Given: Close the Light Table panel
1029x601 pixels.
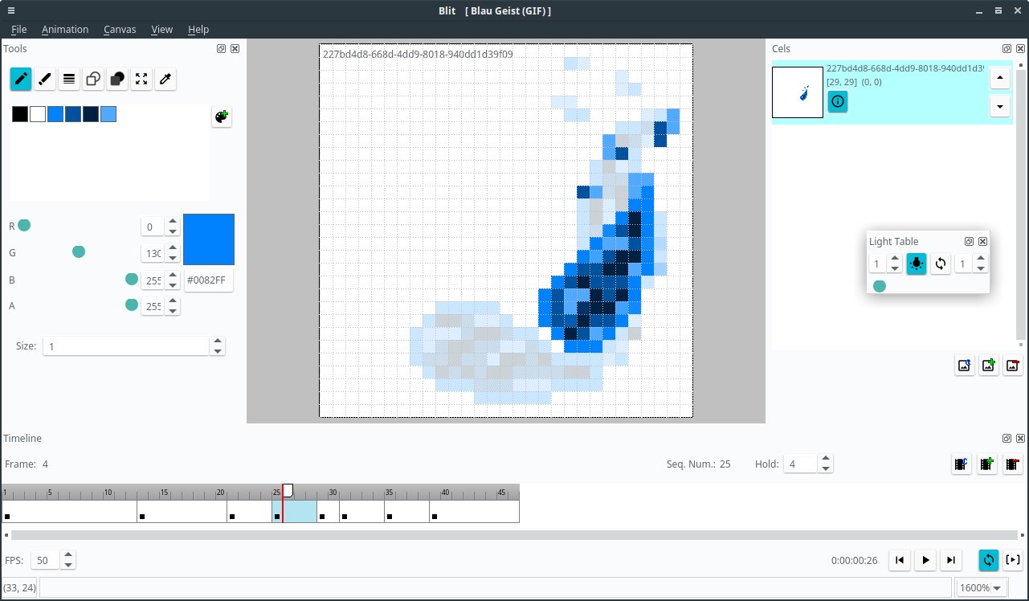Looking at the screenshot, I should point(982,241).
